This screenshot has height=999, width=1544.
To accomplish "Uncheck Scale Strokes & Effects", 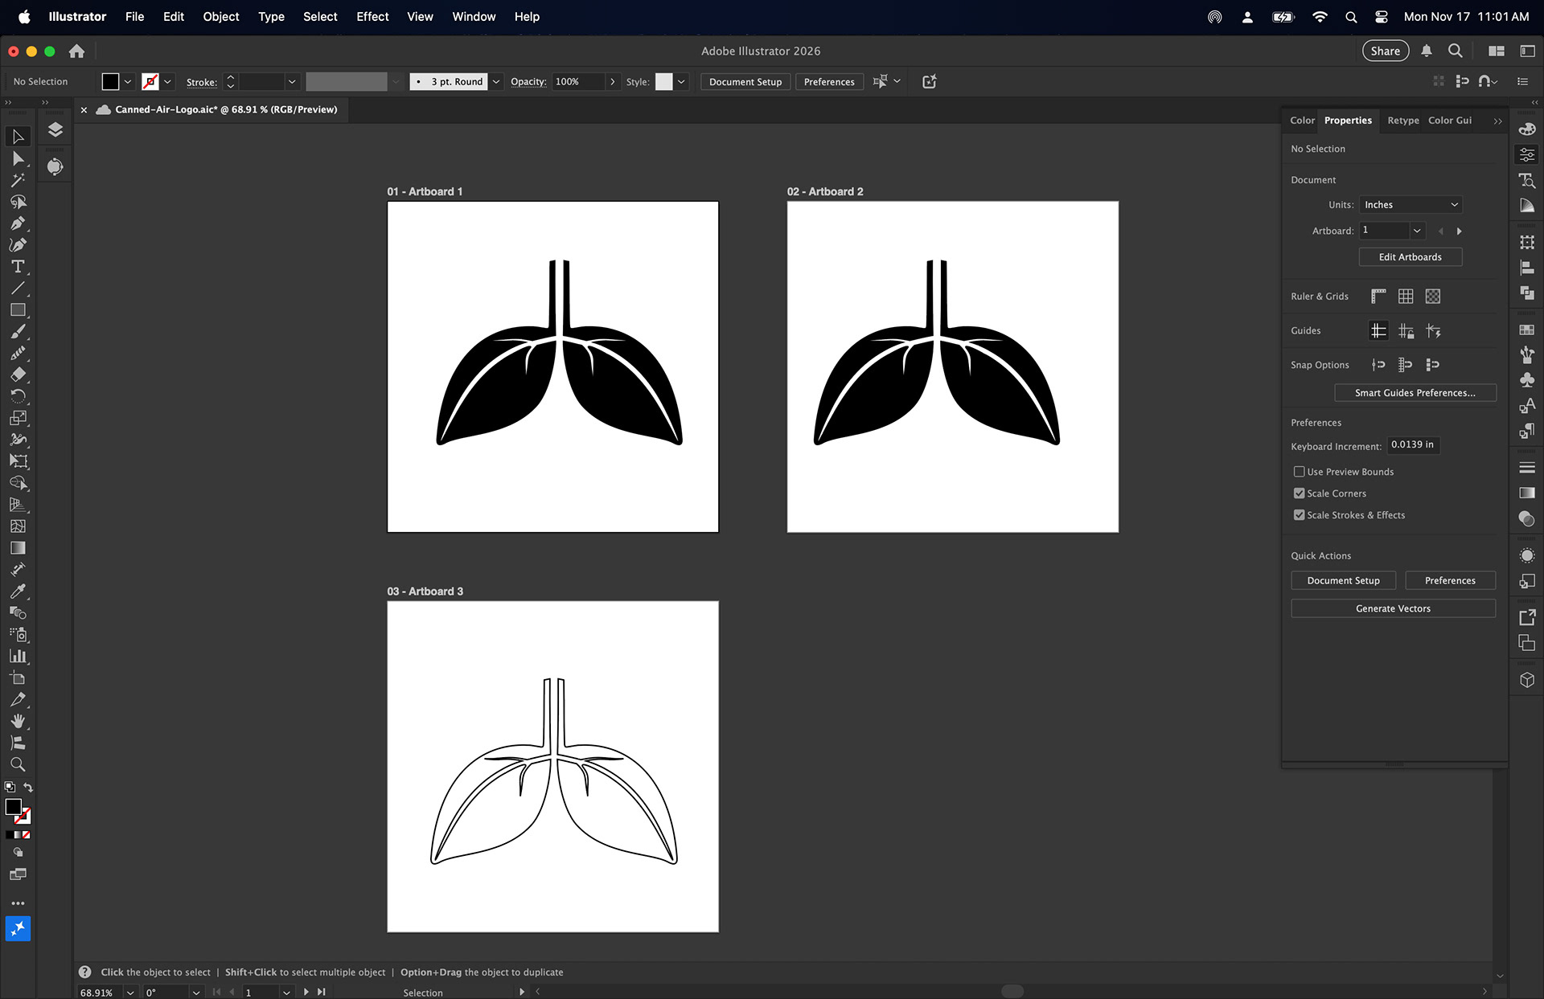I will click(1299, 515).
